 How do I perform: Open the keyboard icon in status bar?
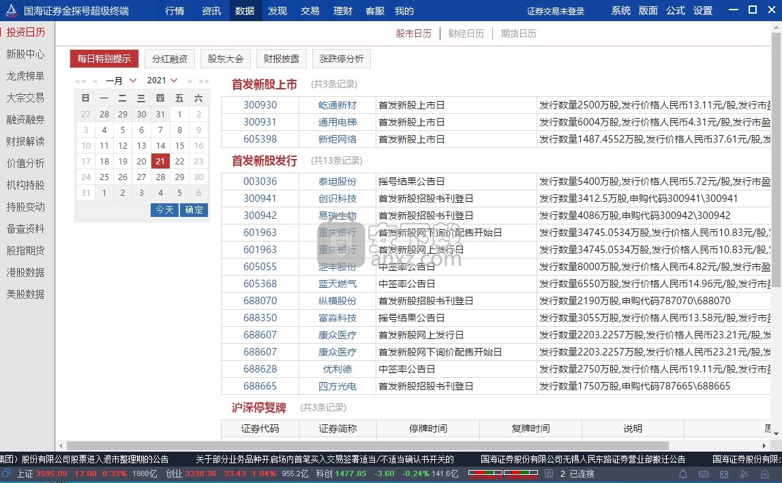704,473
